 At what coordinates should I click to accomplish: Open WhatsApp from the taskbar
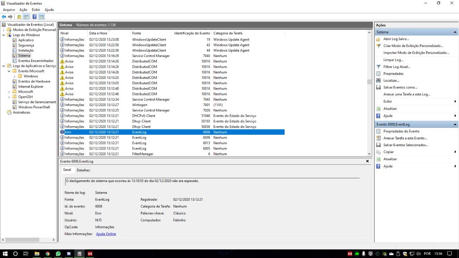coord(58,254)
